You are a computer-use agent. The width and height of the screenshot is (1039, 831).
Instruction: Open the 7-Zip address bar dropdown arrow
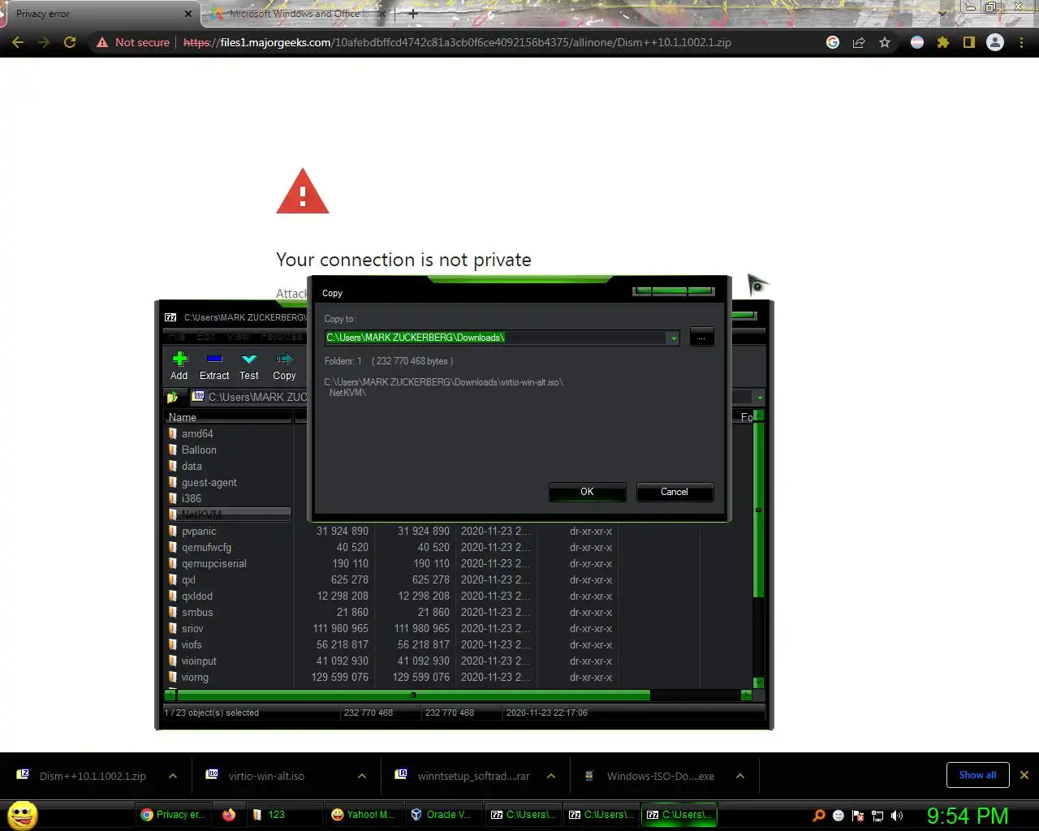tap(760, 398)
